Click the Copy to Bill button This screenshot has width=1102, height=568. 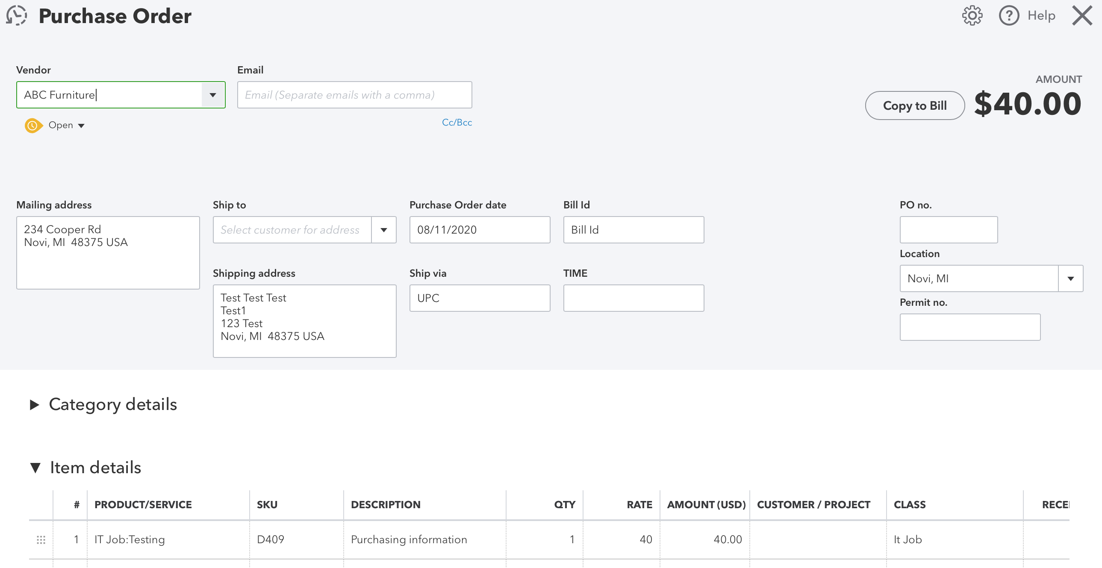tap(915, 105)
